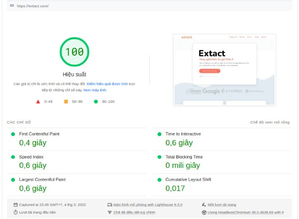Expand the First Contentful Paint metric
The image size is (299, 219).
click(x=39, y=134)
